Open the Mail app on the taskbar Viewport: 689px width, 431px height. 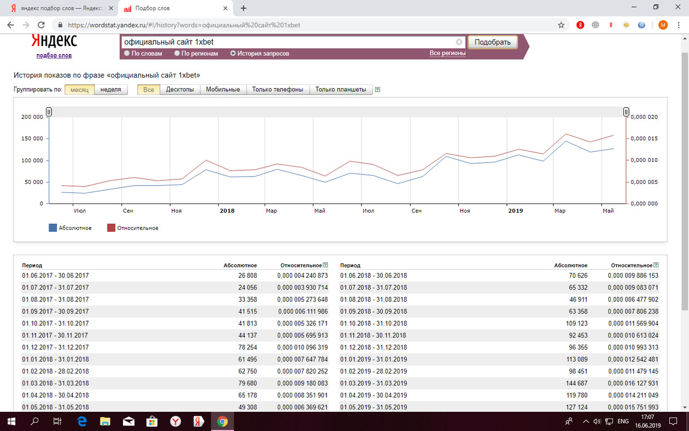click(129, 422)
